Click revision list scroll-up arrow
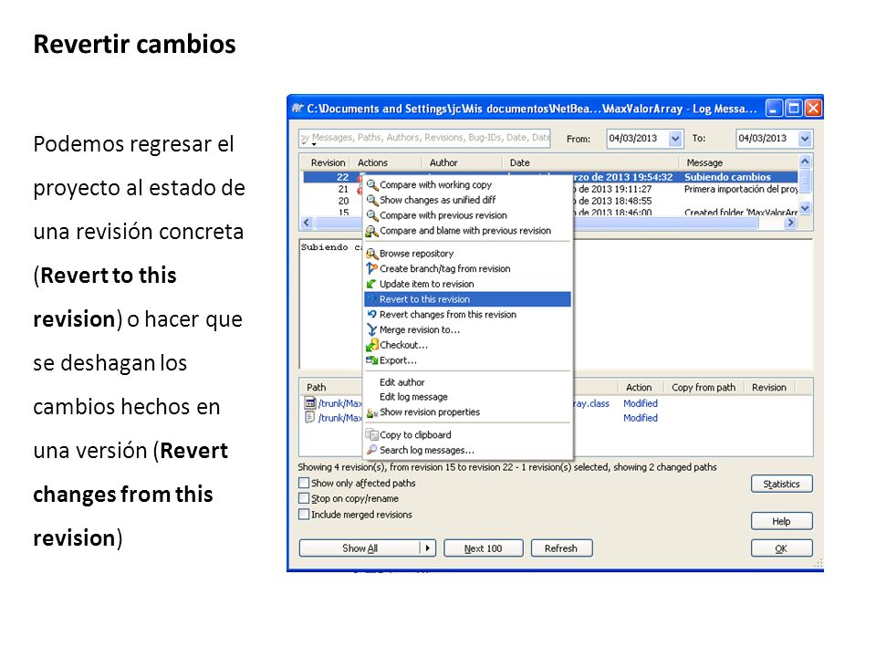Image resolution: width=876 pixels, height=657 pixels. click(x=805, y=162)
